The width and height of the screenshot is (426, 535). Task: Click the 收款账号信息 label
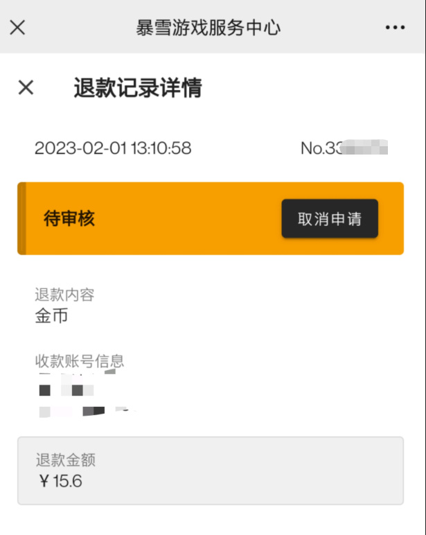[x=80, y=361]
